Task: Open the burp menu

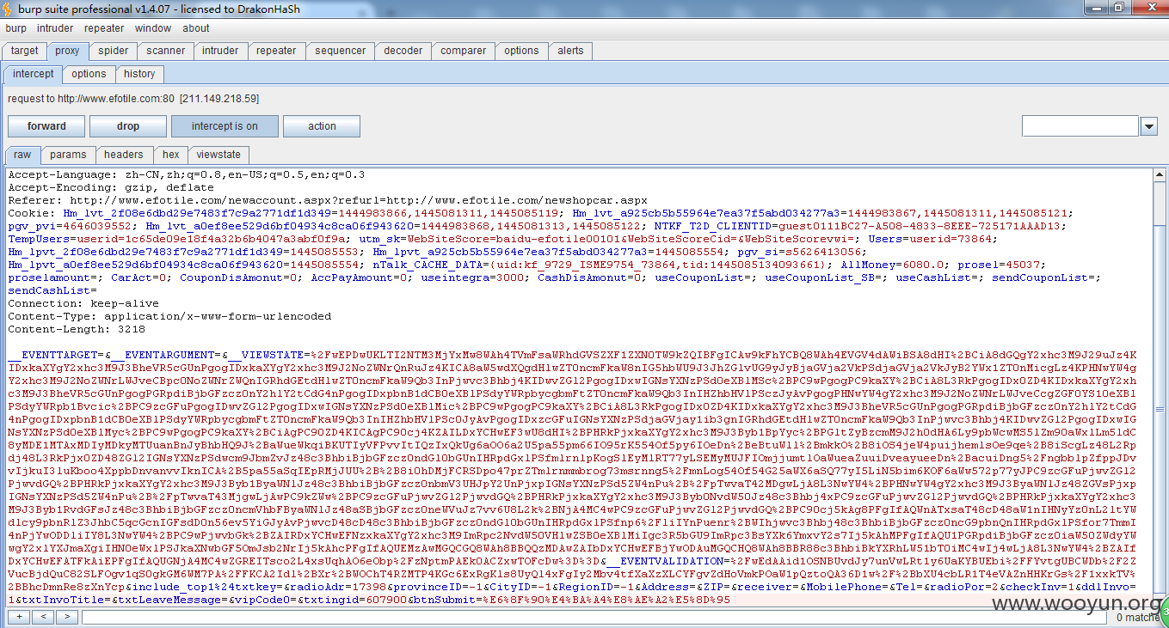Action: [x=15, y=28]
